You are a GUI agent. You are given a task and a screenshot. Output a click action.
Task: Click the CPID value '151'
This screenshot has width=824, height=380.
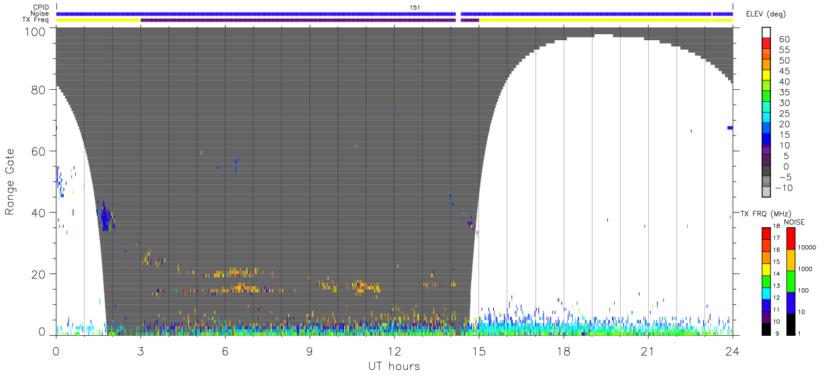point(415,7)
